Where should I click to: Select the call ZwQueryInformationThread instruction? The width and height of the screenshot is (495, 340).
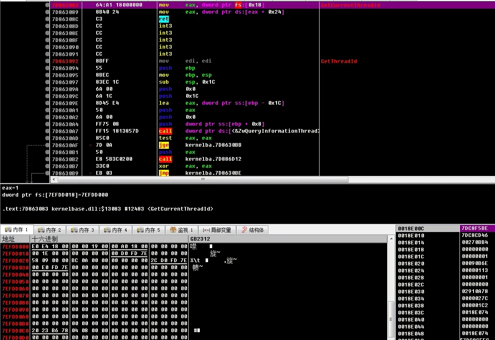coord(239,131)
